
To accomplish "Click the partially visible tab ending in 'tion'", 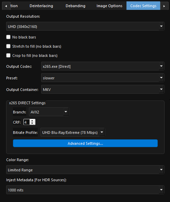I will point(14,6).
